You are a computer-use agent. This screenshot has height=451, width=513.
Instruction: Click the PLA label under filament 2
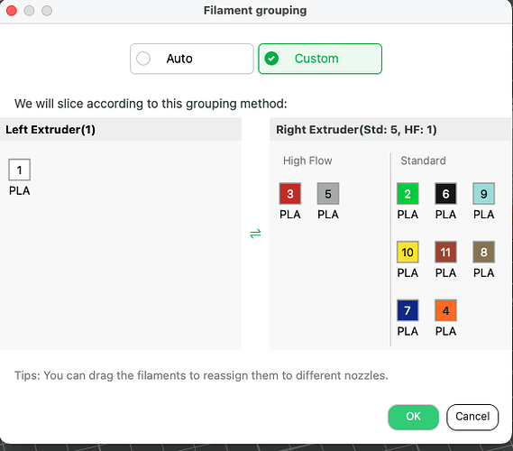[x=408, y=215]
